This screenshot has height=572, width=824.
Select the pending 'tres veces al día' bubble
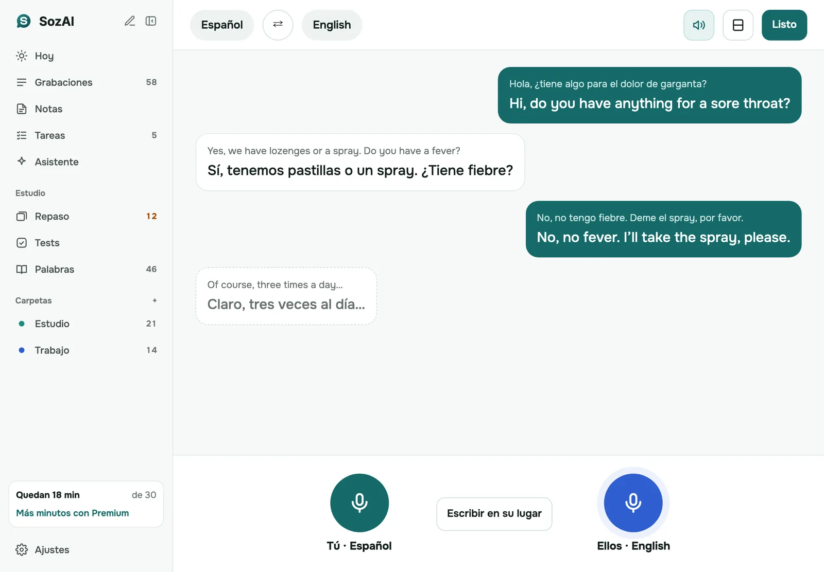(x=286, y=296)
